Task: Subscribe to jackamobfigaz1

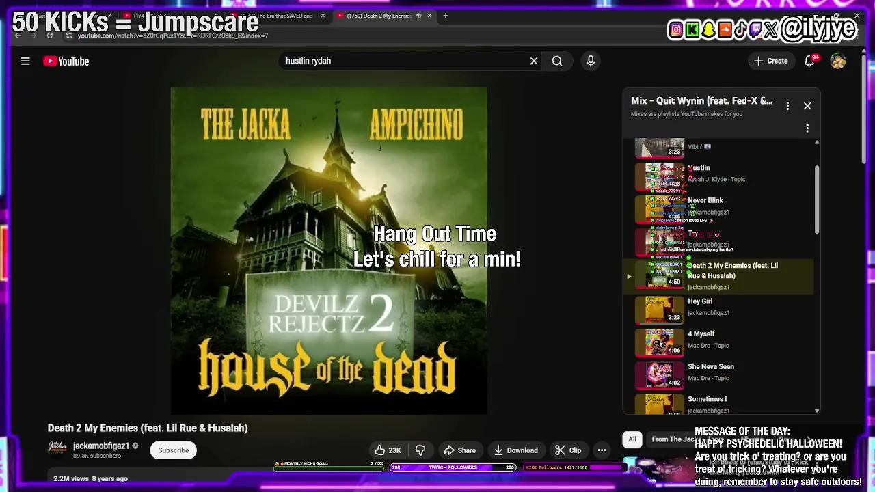Action: coord(174,450)
